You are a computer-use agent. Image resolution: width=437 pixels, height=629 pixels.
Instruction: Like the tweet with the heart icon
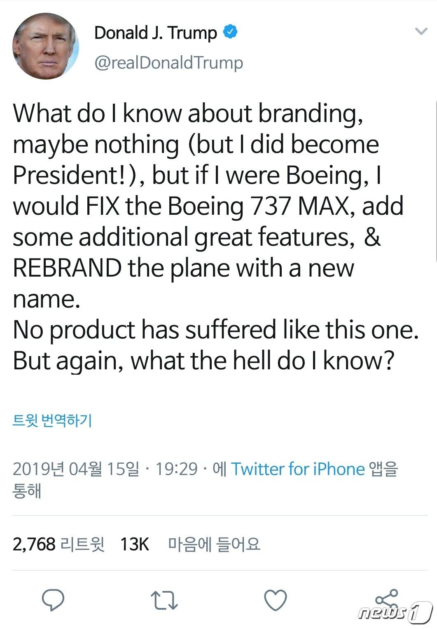275,600
